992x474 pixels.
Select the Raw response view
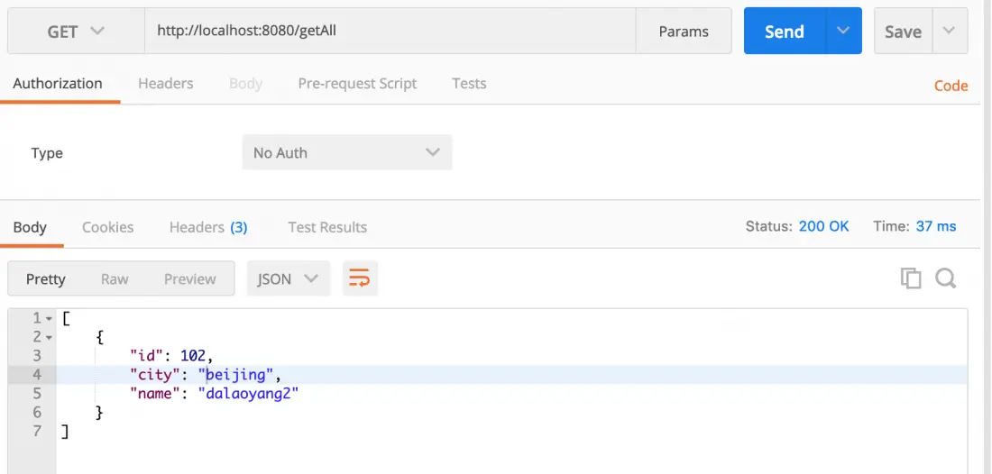tap(115, 278)
